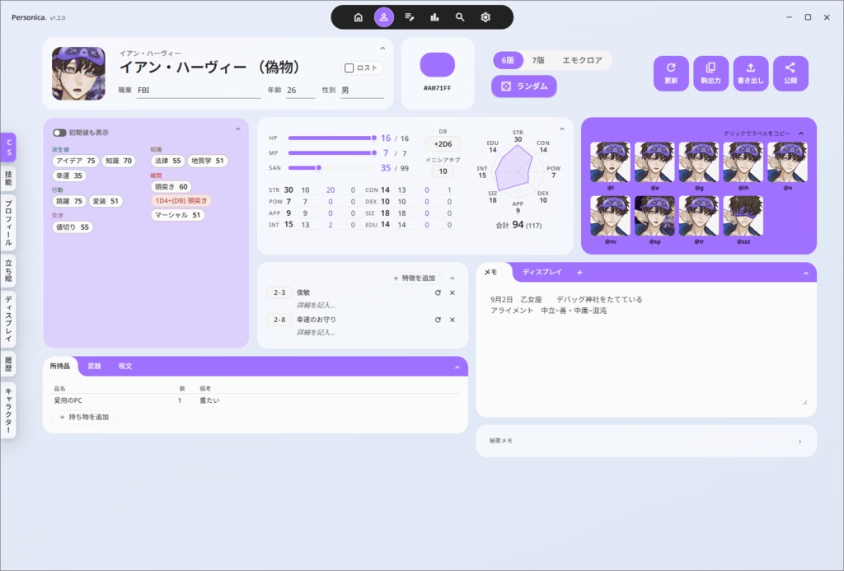Open the home icon in top navigation
Image resolution: width=844 pixels, height=571 pixels.
pos(358,17)
